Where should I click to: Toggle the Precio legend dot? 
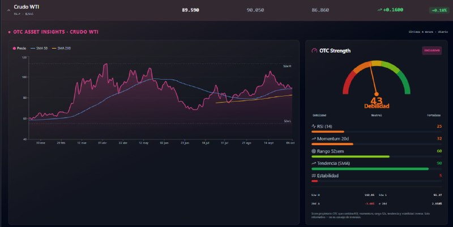click(x=14, y=49)
